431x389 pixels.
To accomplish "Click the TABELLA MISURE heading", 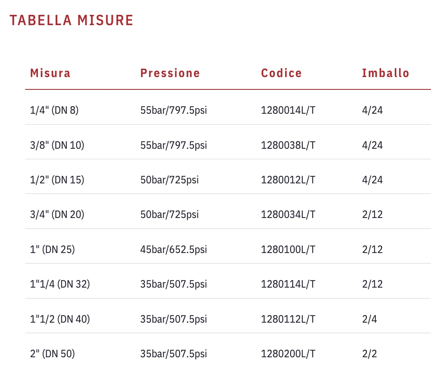I will (x=72, y=20).
